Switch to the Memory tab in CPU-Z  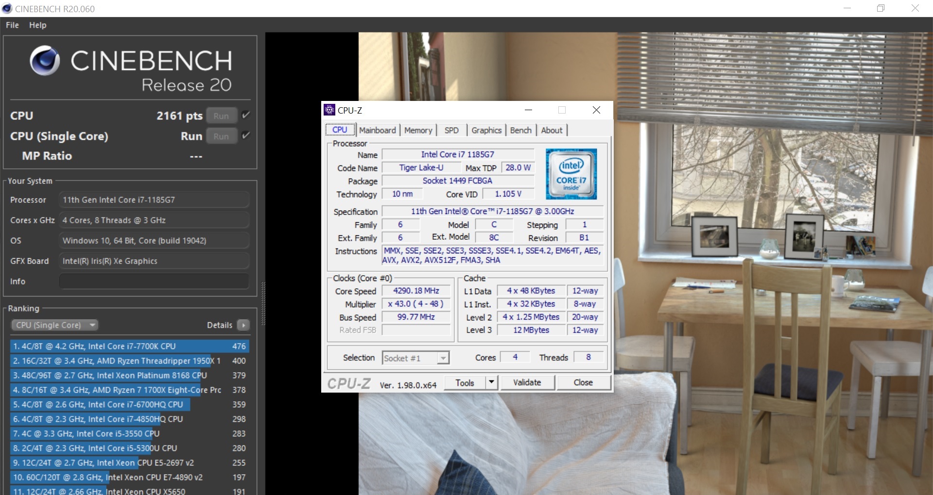coord(418,130)
